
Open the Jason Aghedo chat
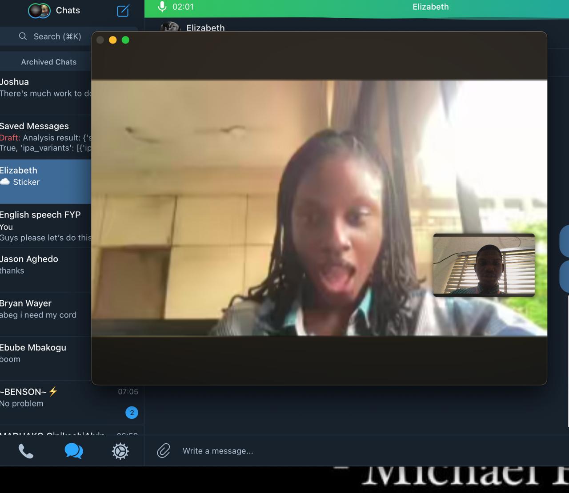(46, 270)
